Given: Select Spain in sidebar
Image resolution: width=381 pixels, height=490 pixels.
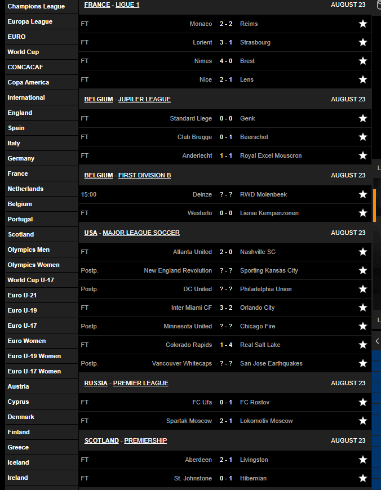Looking at the screenshot, I should click(x=42, y=128).
